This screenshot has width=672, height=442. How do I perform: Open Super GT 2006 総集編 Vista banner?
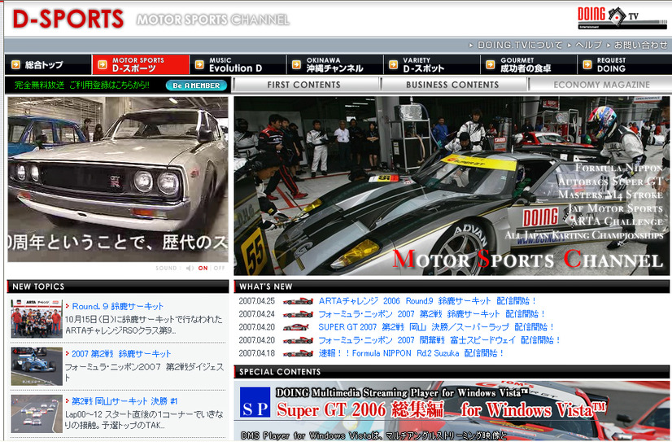(452, 410)
